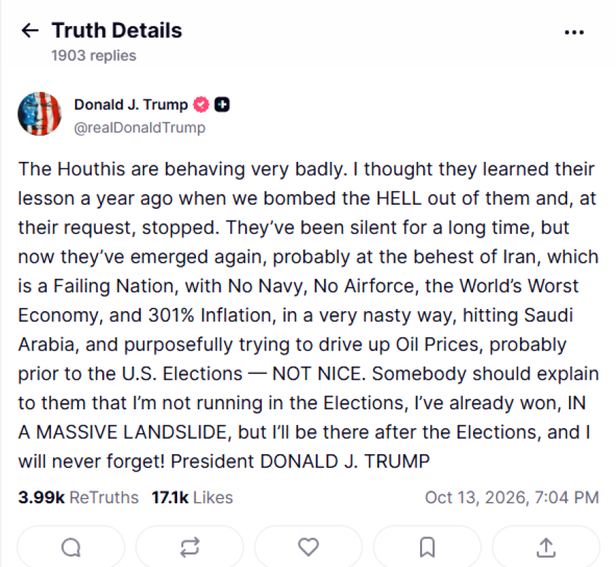616x567 pixels.
Task: Go back using the left arrow
Action: tap(30, 30)
